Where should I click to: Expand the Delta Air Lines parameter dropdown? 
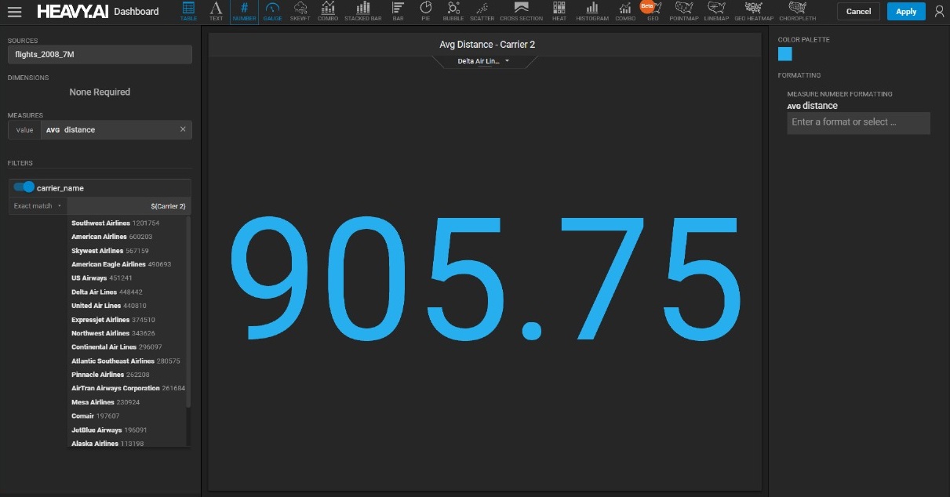point(484,61)
